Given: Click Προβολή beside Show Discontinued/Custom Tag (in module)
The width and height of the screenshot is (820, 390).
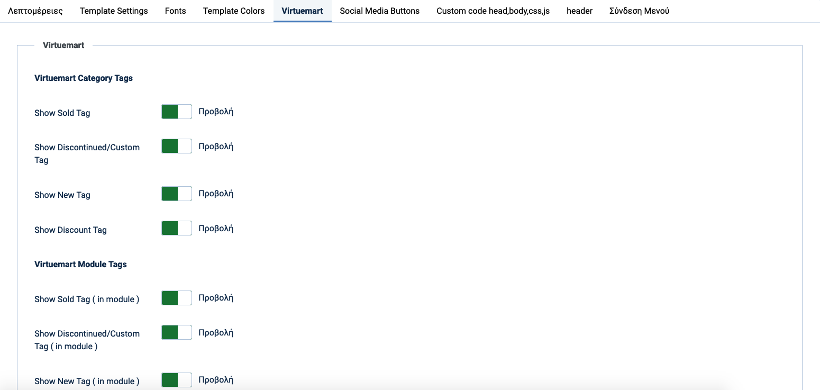Looking at the screenshot, I should coord(216,333).
